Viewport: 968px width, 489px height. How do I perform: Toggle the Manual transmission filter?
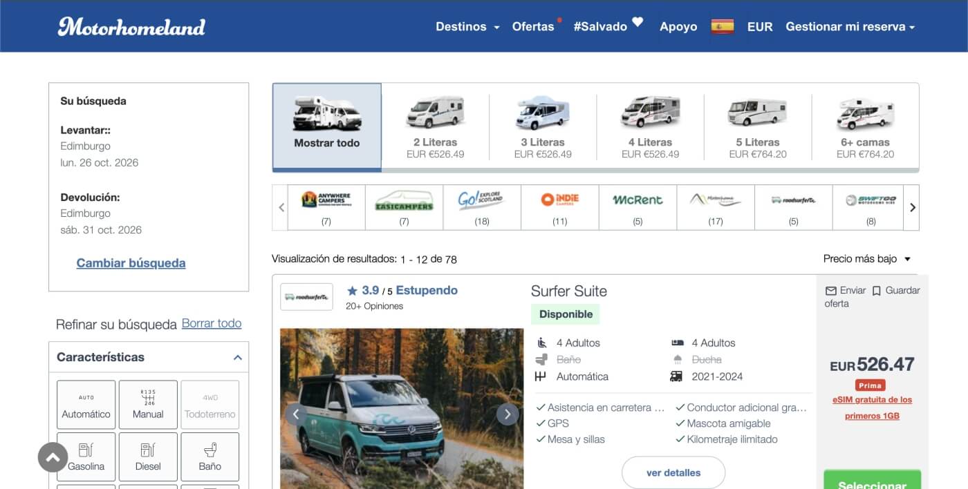[x=148, y=405]
